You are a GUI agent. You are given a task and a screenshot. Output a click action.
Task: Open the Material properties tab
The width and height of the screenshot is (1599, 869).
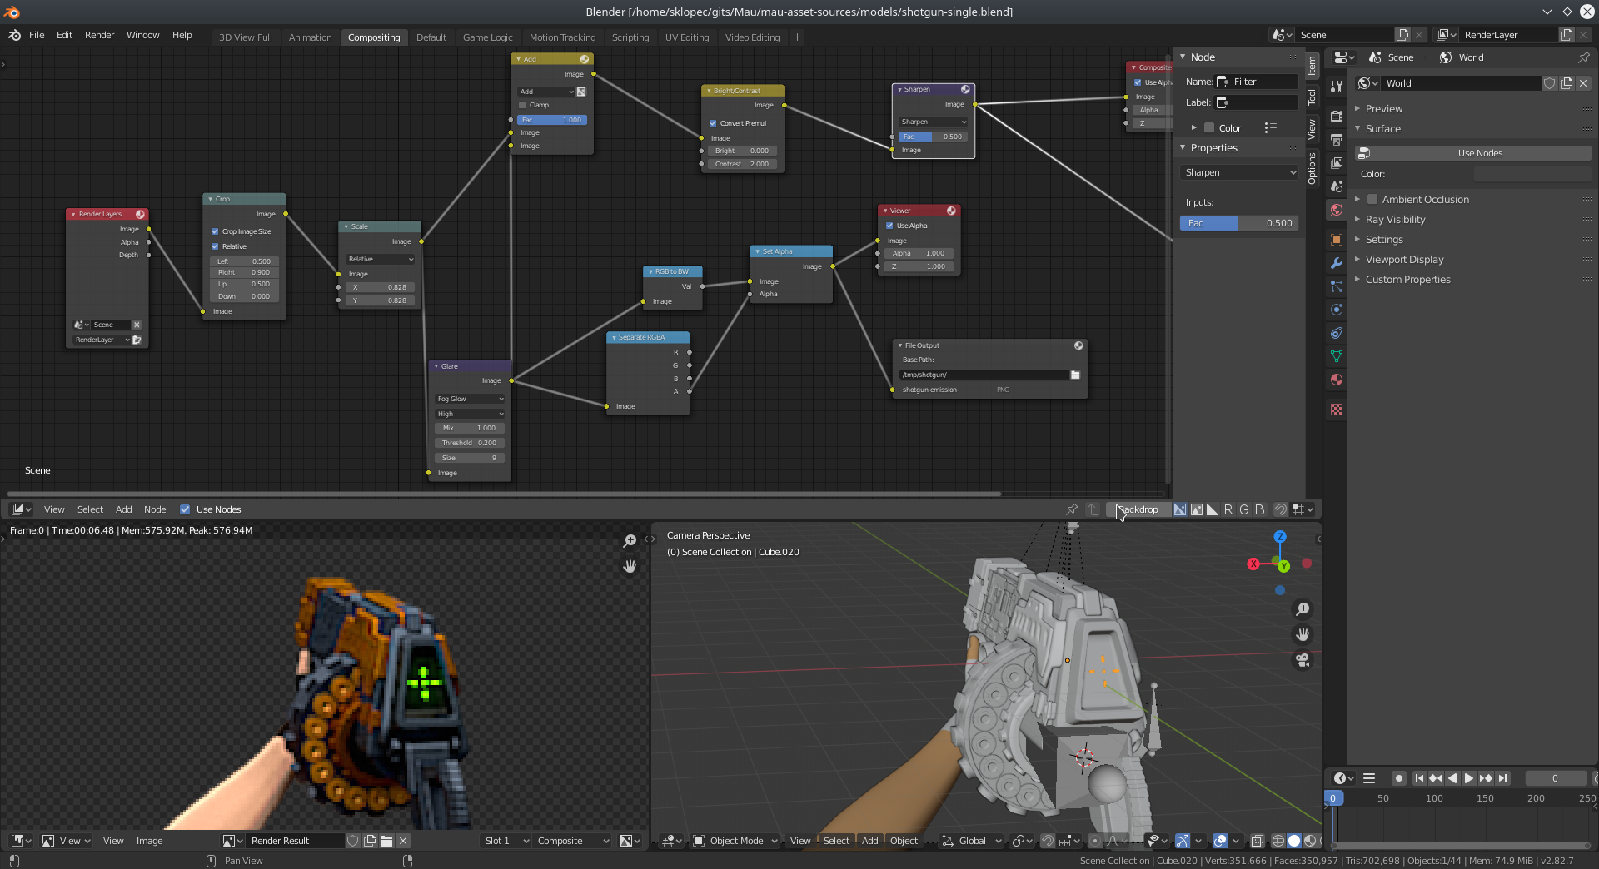pyautogui.click(x=1337, y=380)
